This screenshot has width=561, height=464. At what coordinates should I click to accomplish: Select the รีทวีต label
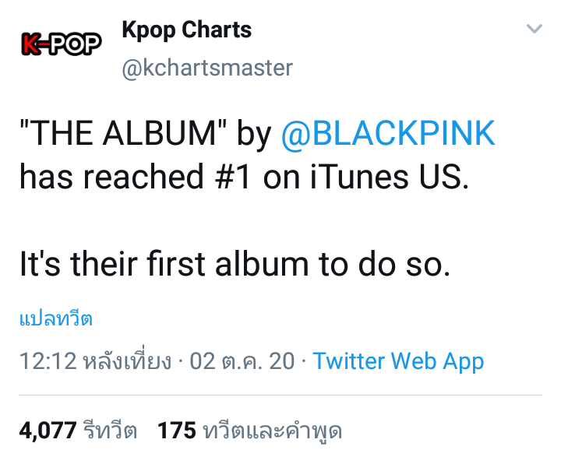110,430
